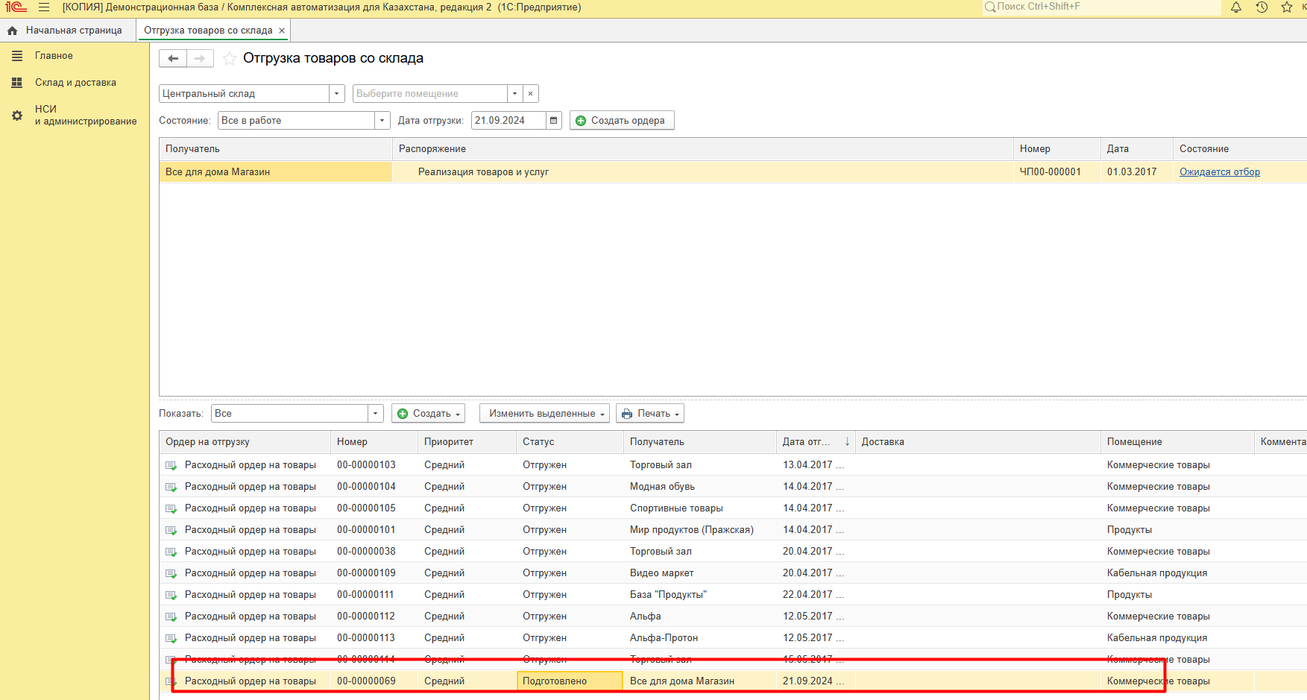Add page to favorites with star icon
Screen dimensions: 1307x700
click(x=230, y=58)
